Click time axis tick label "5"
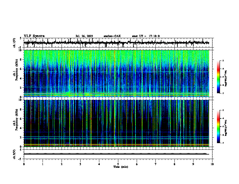This screenshot has width=239, height=184. click(118, 164)
